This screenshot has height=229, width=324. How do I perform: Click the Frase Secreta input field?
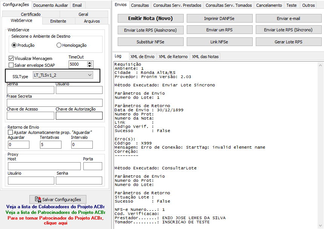55,103
